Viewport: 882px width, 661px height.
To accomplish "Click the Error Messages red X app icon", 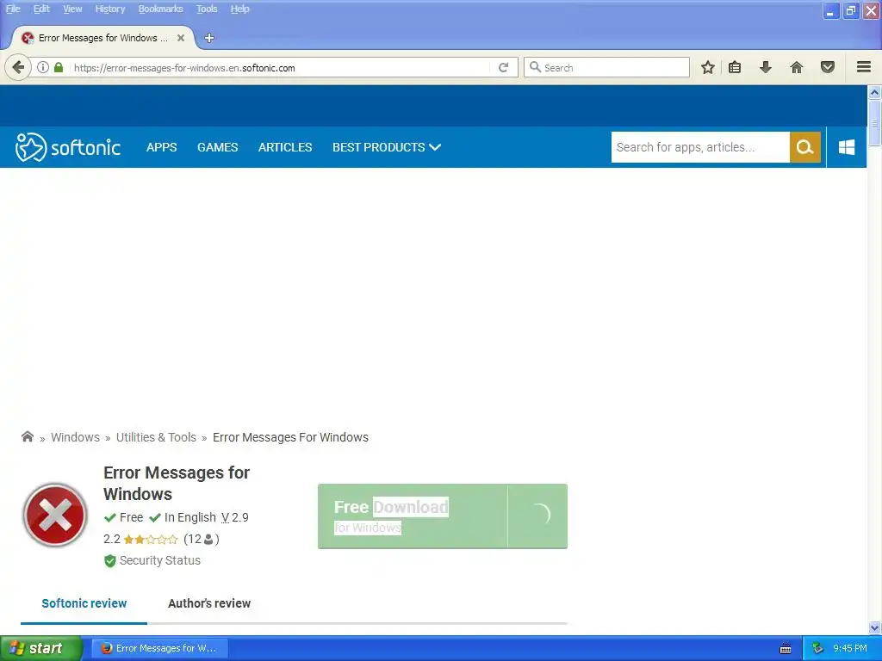I will [x=54, y=515].
